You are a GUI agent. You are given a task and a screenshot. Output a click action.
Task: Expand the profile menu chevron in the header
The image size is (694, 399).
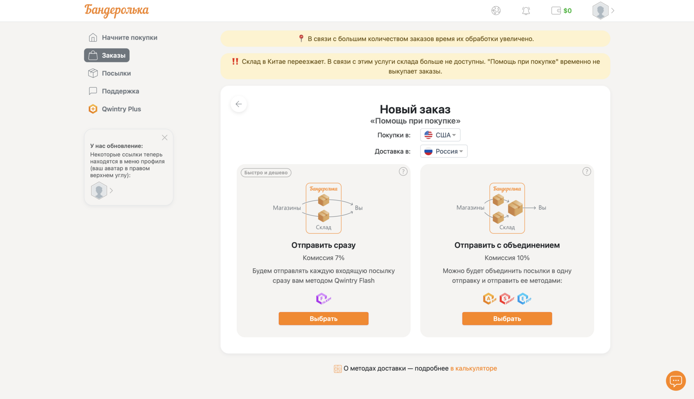click(613, 11)
